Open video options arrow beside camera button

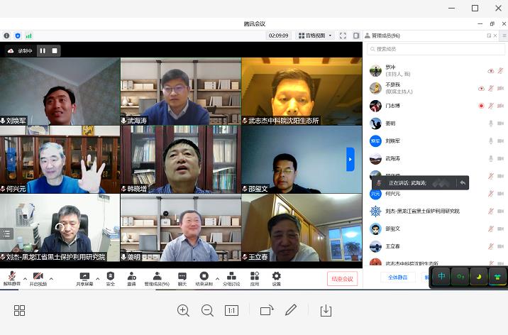tap(53, 278)
